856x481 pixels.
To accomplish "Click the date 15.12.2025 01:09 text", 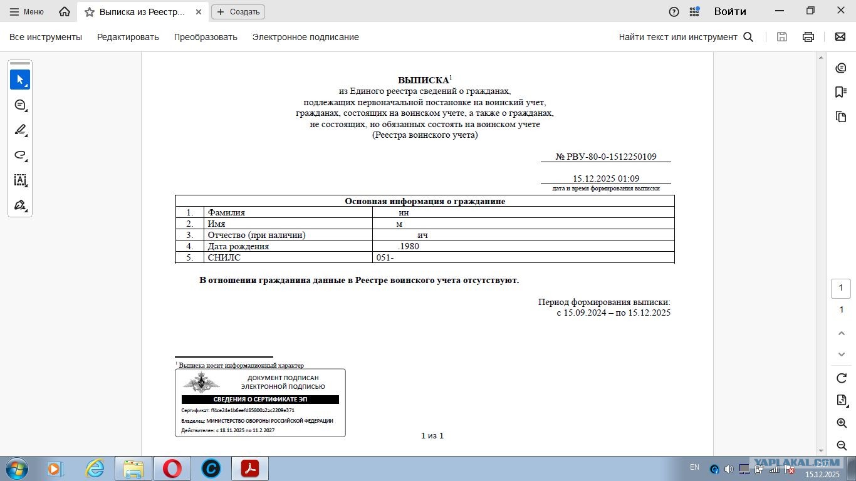I will [x=606, y=178].
